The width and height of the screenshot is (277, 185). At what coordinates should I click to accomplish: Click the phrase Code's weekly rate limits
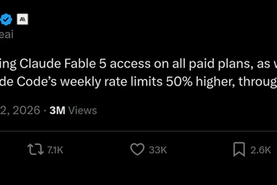tap(90, 82)
